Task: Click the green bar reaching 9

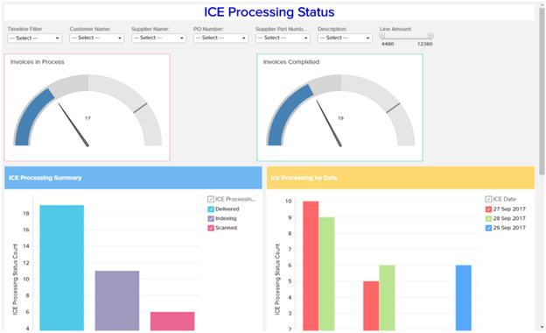Action: (x=326, y=273)
